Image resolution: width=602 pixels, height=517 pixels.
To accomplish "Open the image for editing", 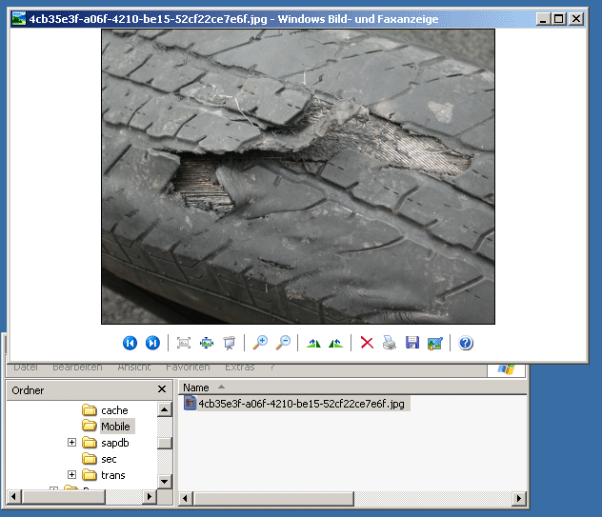I will pos(435,343).
